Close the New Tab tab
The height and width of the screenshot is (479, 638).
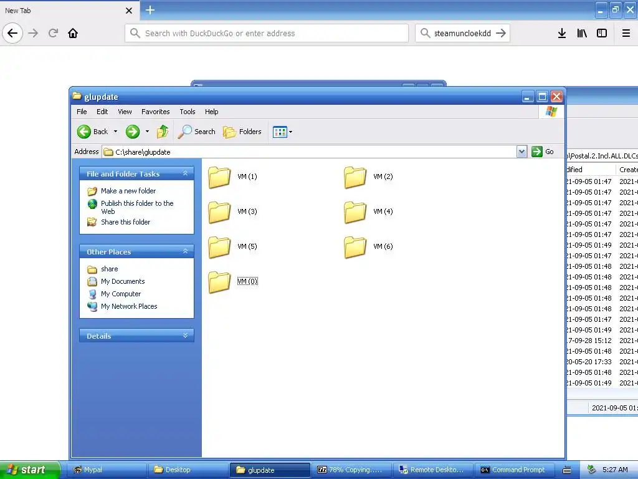129,11
